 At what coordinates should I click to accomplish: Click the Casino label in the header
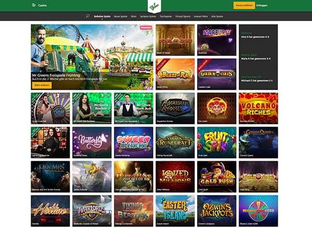click(x=43, y=5)
